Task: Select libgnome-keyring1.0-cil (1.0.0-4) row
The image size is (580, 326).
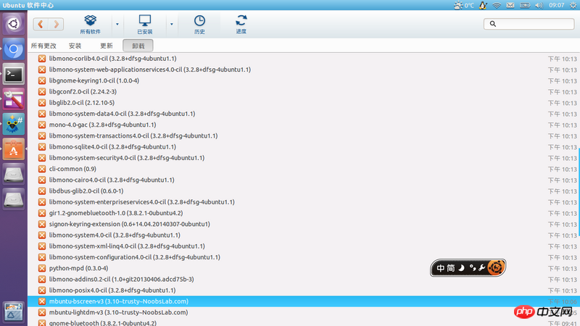Action: pyautogui.click(x=304, y=80)
